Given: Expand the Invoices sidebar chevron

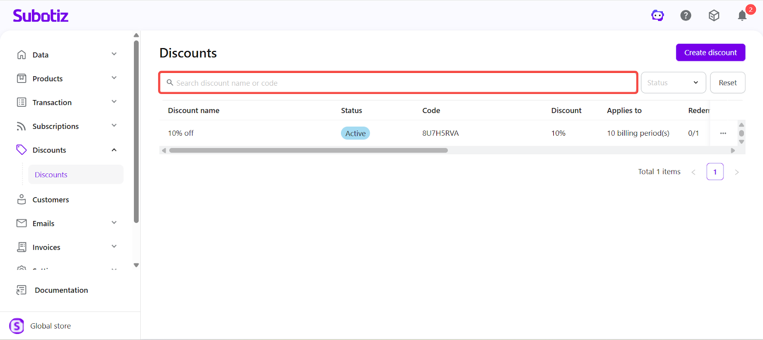Looking at the screenshot, I should pyautogui.click(x=114, y=247).
